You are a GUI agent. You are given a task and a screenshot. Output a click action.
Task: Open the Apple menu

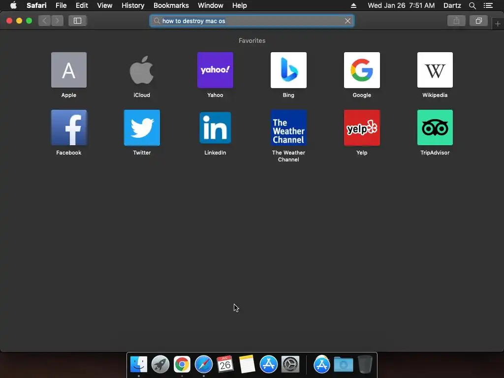13,5
